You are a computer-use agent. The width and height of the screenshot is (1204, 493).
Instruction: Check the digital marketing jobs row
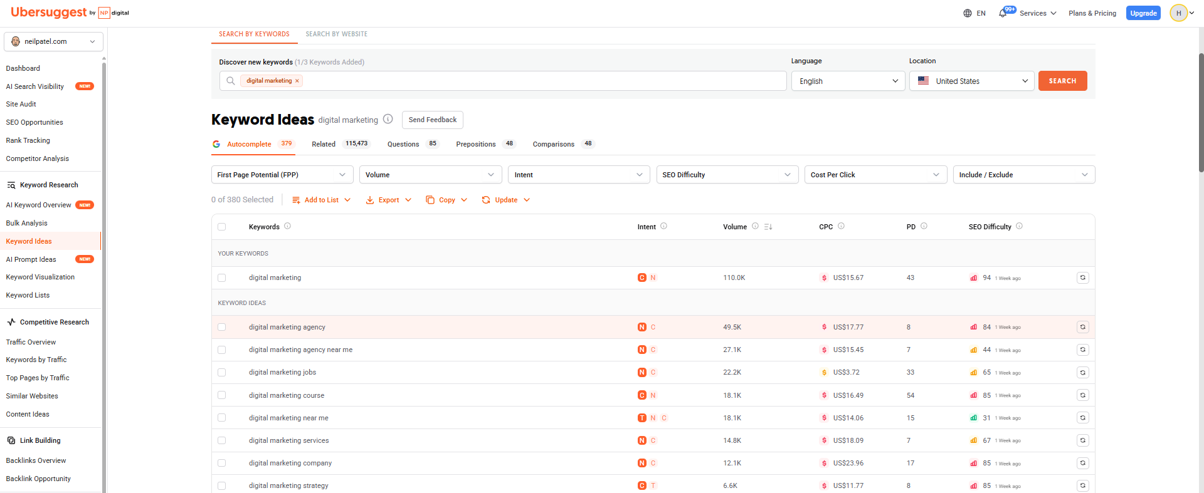click(x=221, y=372)
